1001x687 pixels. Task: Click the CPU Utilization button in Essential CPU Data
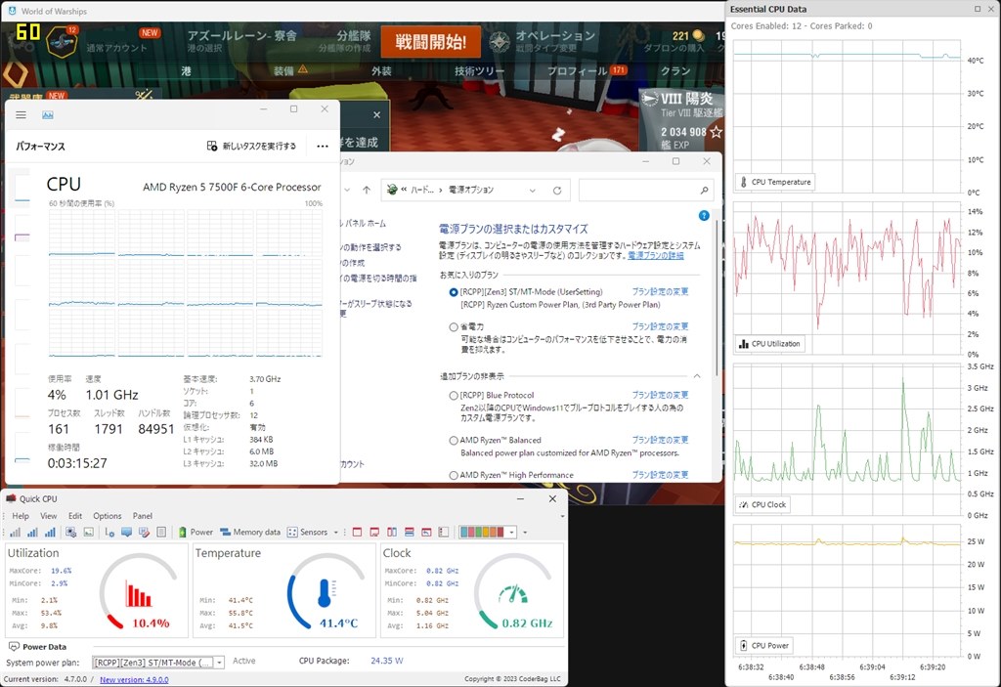point(772,343)
